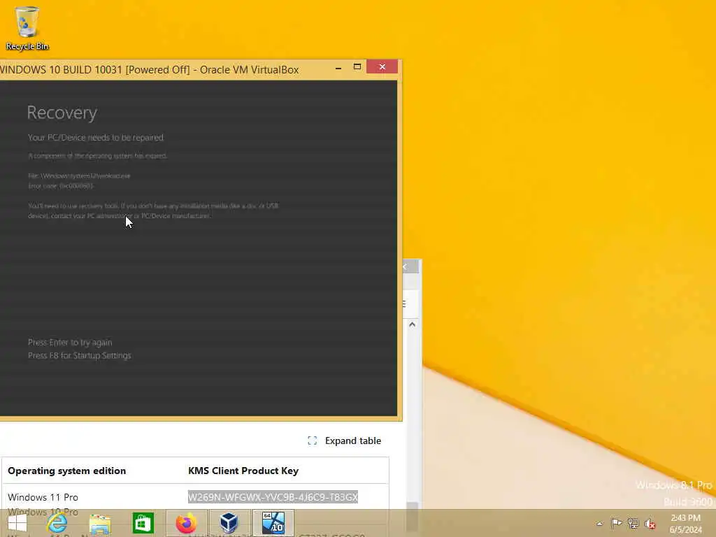Open VirtualBox Manager taskbar icon

(x=229, y=523)
